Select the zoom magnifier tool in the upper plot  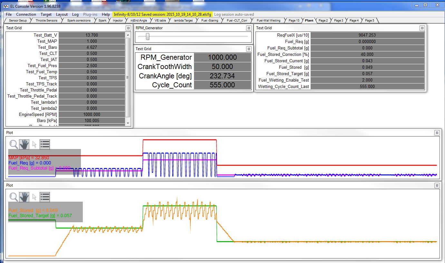[14, 144]
